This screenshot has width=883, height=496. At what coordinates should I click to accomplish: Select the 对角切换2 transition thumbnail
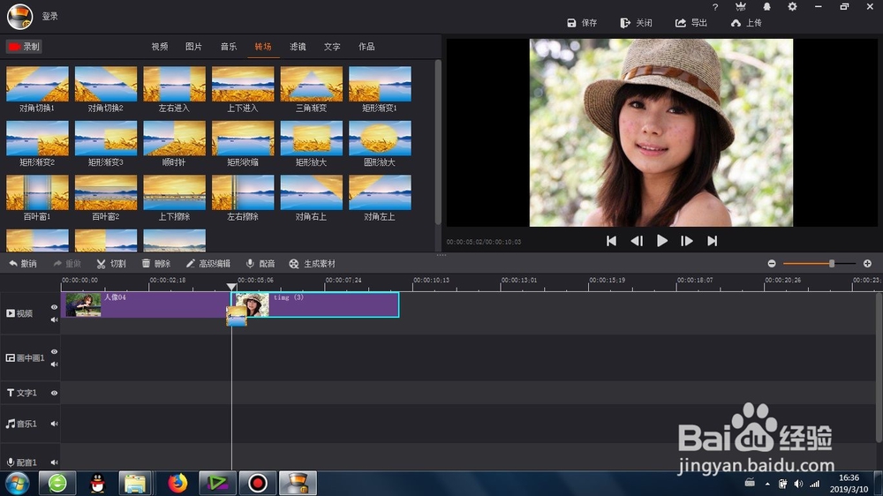coord(106,84)
